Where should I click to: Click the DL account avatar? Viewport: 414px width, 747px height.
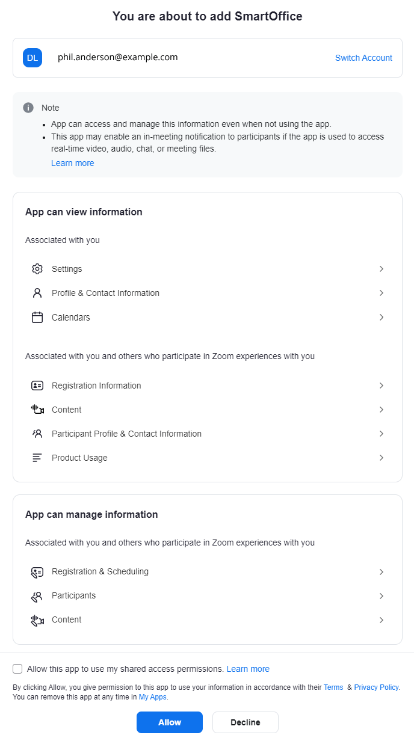[x=32, y=58]
